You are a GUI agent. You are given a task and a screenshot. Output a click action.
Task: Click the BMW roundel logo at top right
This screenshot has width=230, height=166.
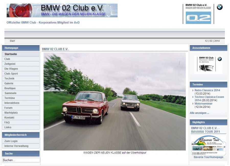pos(220,7)
